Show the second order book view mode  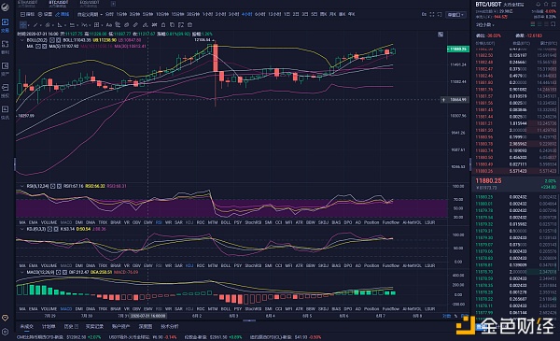click(x=539, y=24)
